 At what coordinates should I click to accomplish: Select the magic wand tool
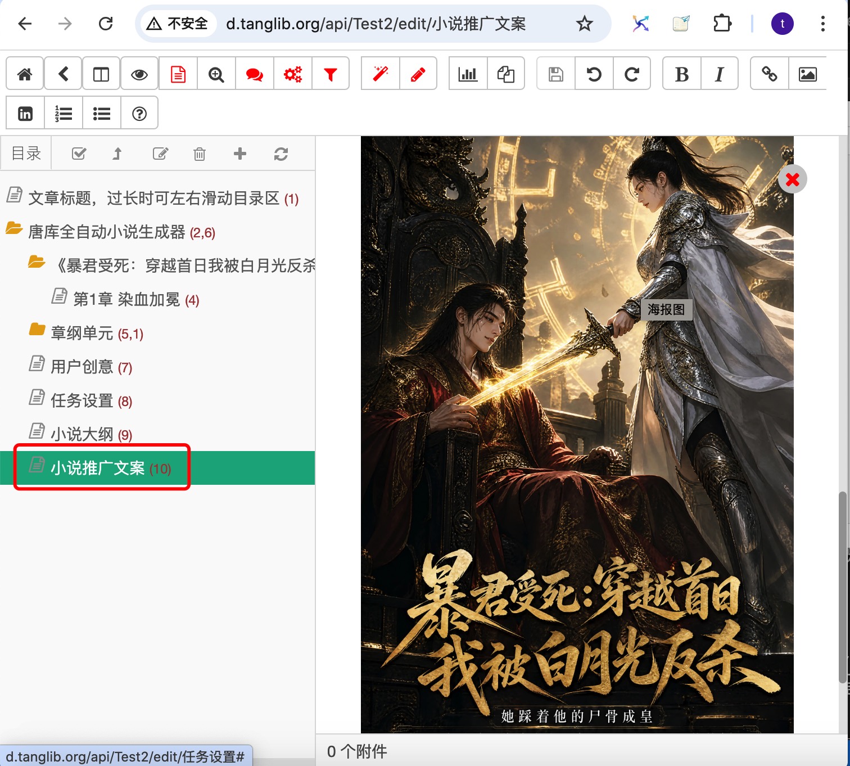tap(381, 74)
